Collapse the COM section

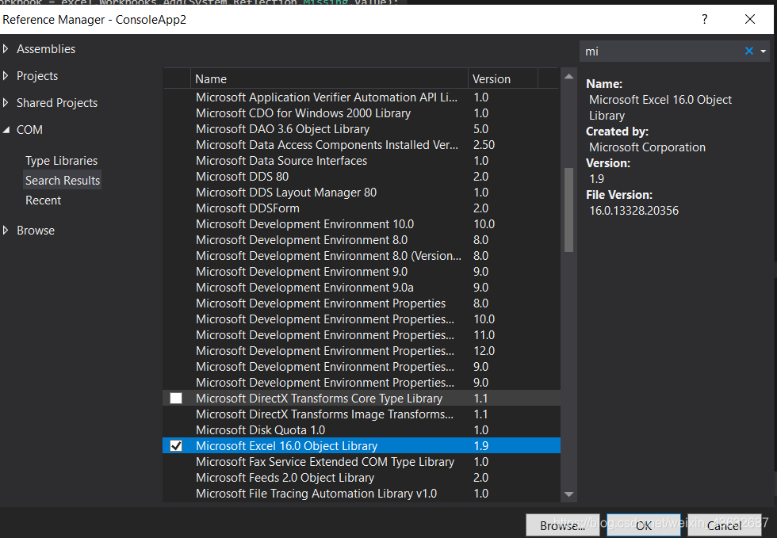click(6, 130)
